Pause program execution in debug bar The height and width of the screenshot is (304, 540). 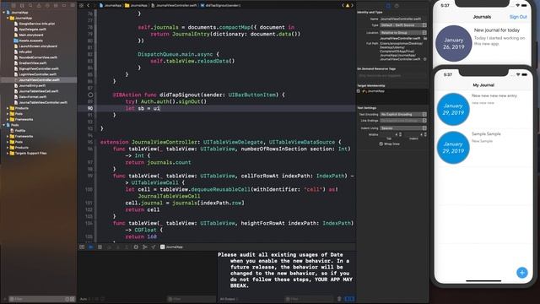(100, 247)
